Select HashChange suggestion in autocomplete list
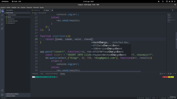 (111, 42)
